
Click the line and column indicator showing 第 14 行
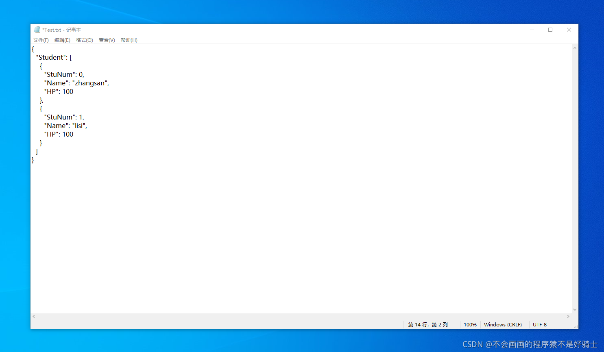pyautogui.click(x=428, y=324)
